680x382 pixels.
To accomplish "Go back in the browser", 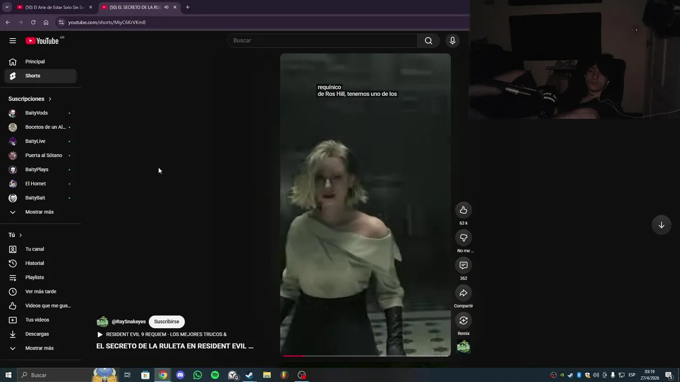I will click(7, 22).
